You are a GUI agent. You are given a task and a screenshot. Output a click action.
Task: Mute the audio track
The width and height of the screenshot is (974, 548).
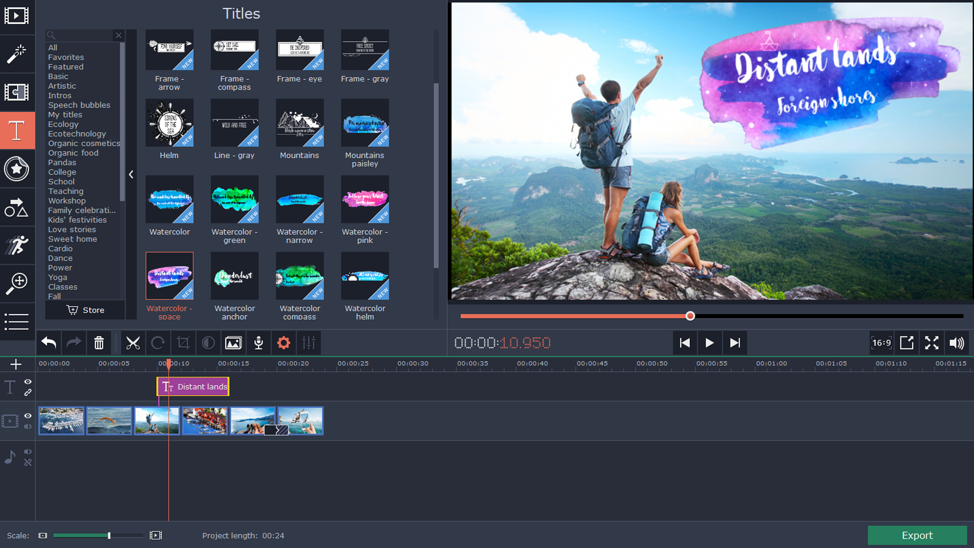[x=28, y=452]
